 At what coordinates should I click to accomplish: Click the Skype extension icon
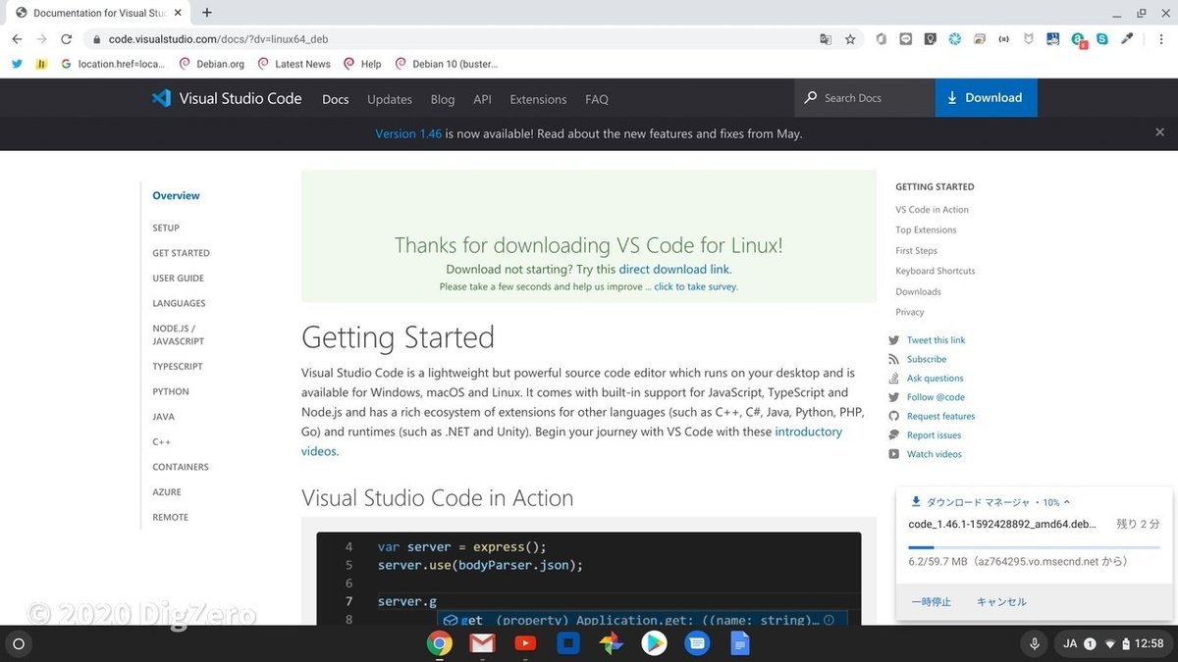tap(1102, 39)
